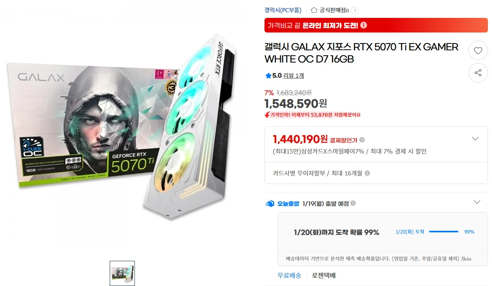Open the 갤럭시(PC부품) brand link
This screenshot has width=492, height=286.
(x=284, y=10)
